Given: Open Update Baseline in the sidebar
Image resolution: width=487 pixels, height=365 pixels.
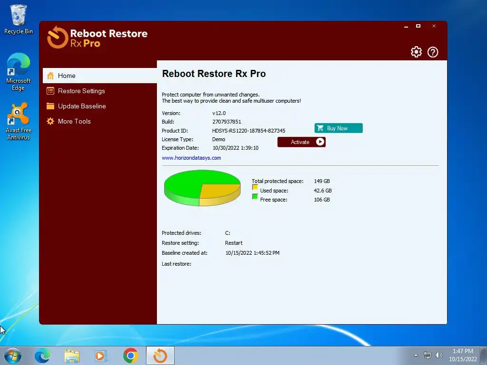Looking at the screenshot, I should pos(100,106).
